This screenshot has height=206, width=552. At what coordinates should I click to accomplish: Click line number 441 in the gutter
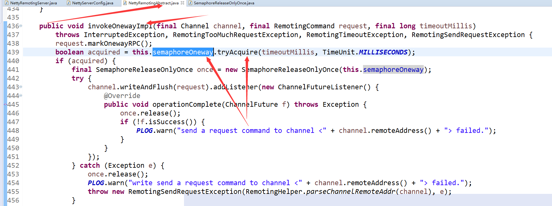tap(13, 69)
